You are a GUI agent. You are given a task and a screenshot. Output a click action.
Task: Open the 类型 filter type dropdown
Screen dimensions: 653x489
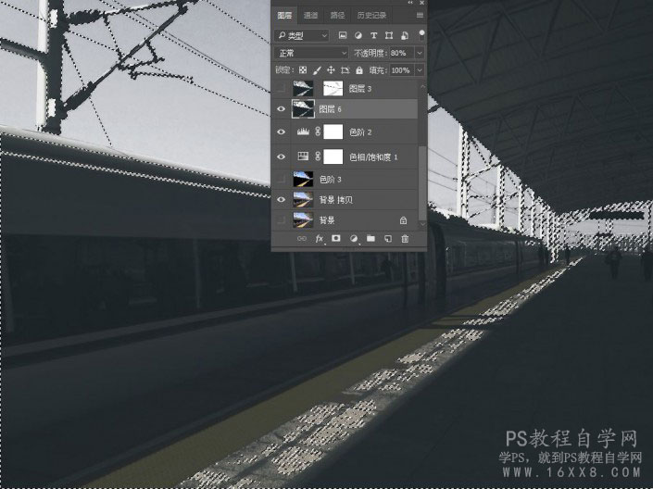(302, 36)
